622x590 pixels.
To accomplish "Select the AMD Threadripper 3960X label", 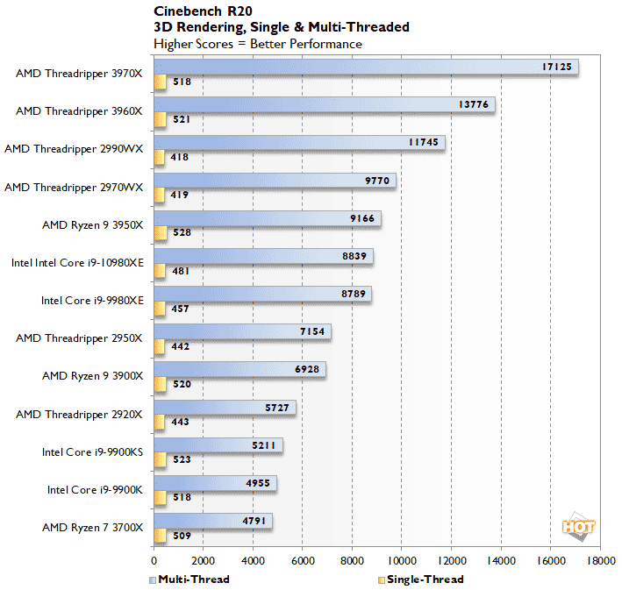I will [x=79, y=111].
